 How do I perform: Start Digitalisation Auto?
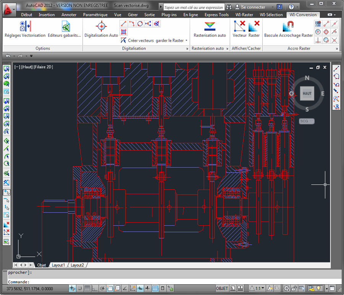(x=101, y=29)
